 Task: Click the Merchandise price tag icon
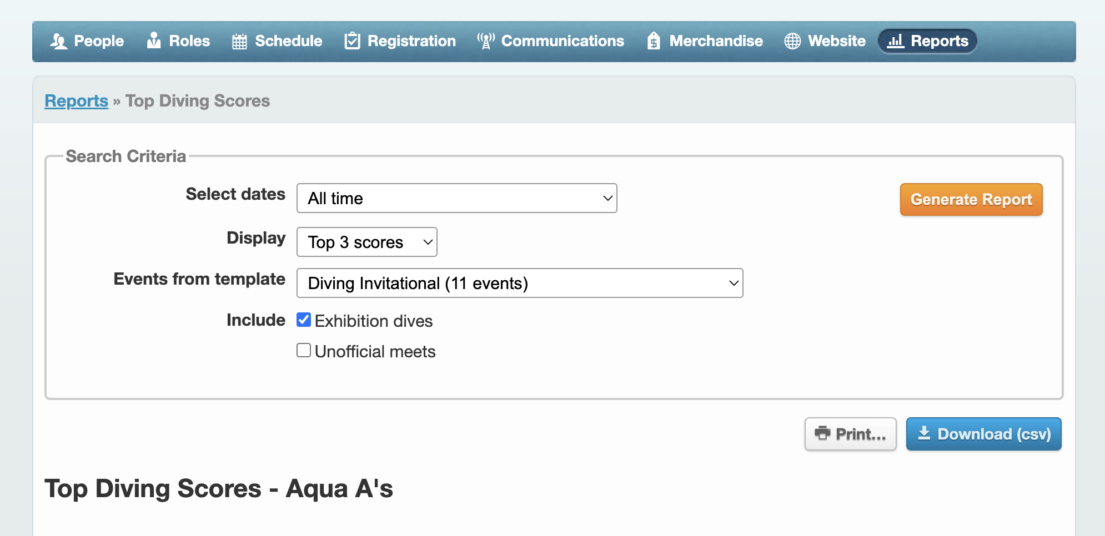click(x=654, y=41)
